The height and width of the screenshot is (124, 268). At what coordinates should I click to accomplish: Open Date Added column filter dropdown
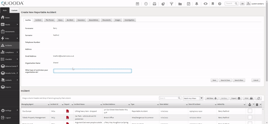pyautogui.click(x=187, y=104)
